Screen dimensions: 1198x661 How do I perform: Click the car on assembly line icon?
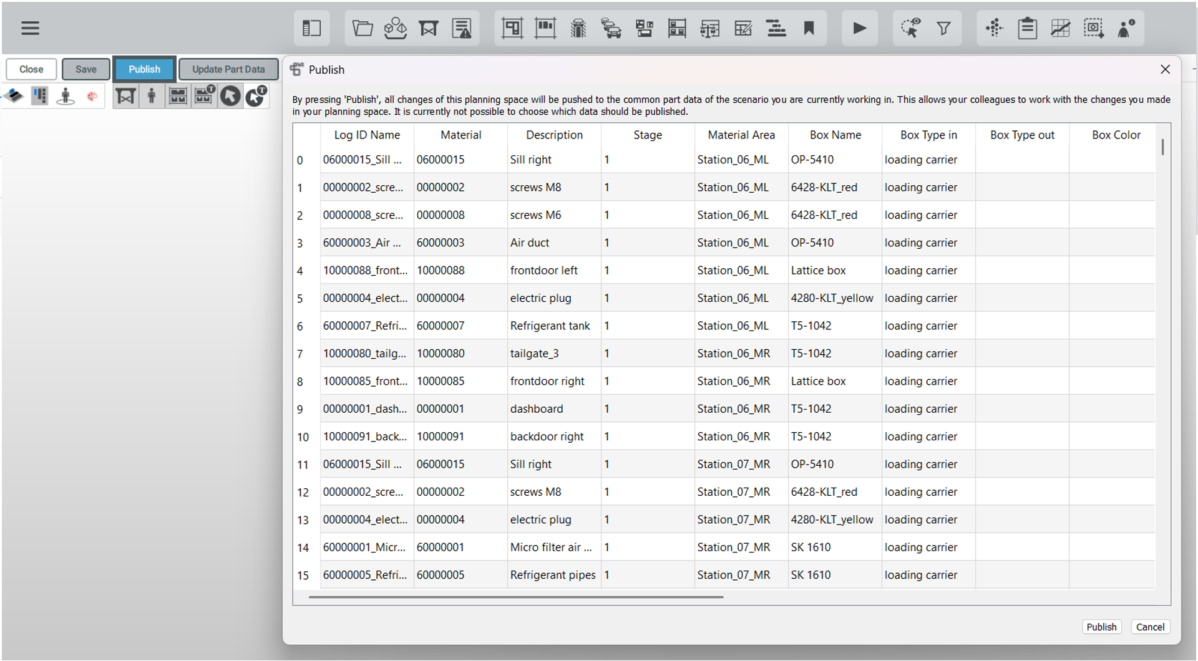(x=578, y=28)
